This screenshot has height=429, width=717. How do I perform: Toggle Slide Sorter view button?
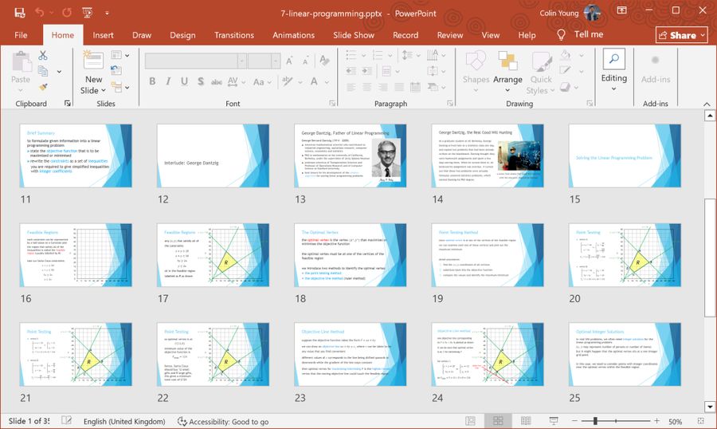tap(498, 421)
